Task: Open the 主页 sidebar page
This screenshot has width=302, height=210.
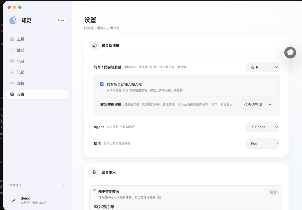Action: [x=37, y=39]
